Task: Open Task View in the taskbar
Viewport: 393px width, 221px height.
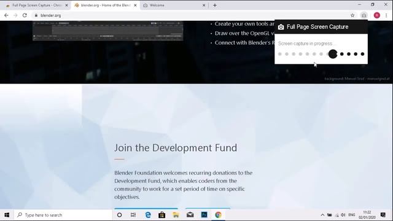Action: 133,215
